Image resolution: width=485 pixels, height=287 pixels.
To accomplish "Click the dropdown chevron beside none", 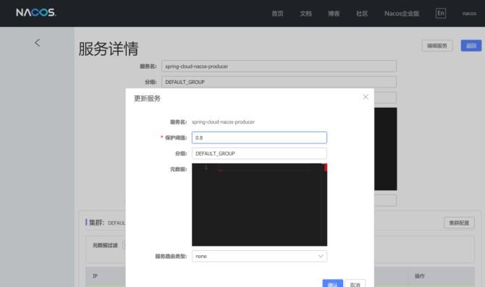I will [x=321, y=256].
